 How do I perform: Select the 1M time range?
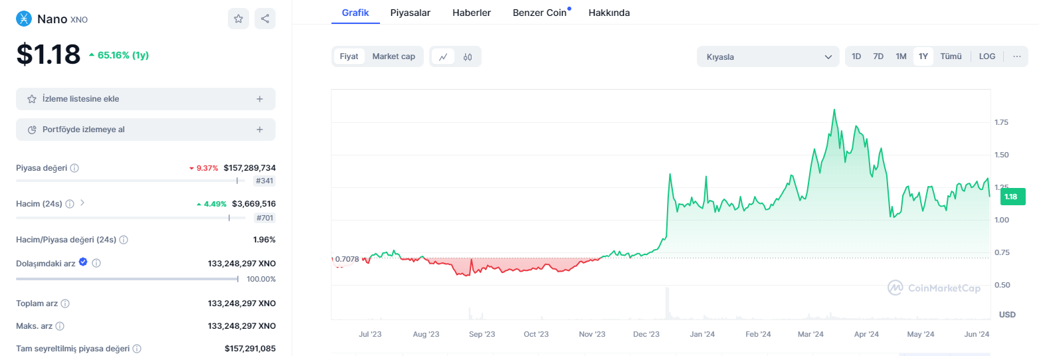(901, 56)
